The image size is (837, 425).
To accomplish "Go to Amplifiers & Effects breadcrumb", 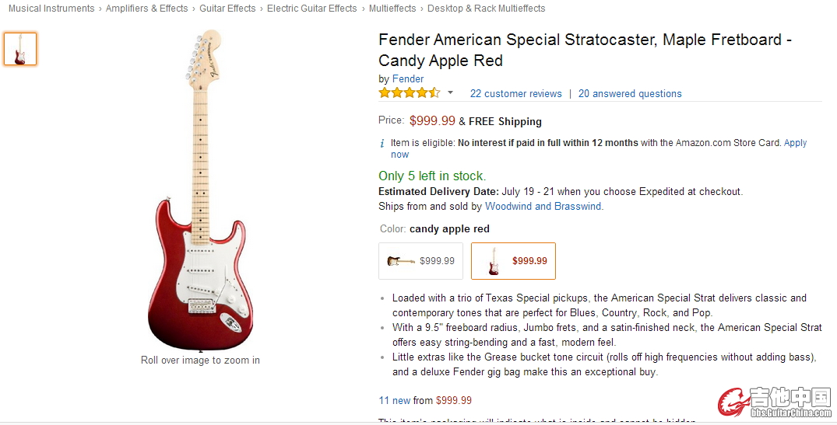I will [x=146, y=9].
